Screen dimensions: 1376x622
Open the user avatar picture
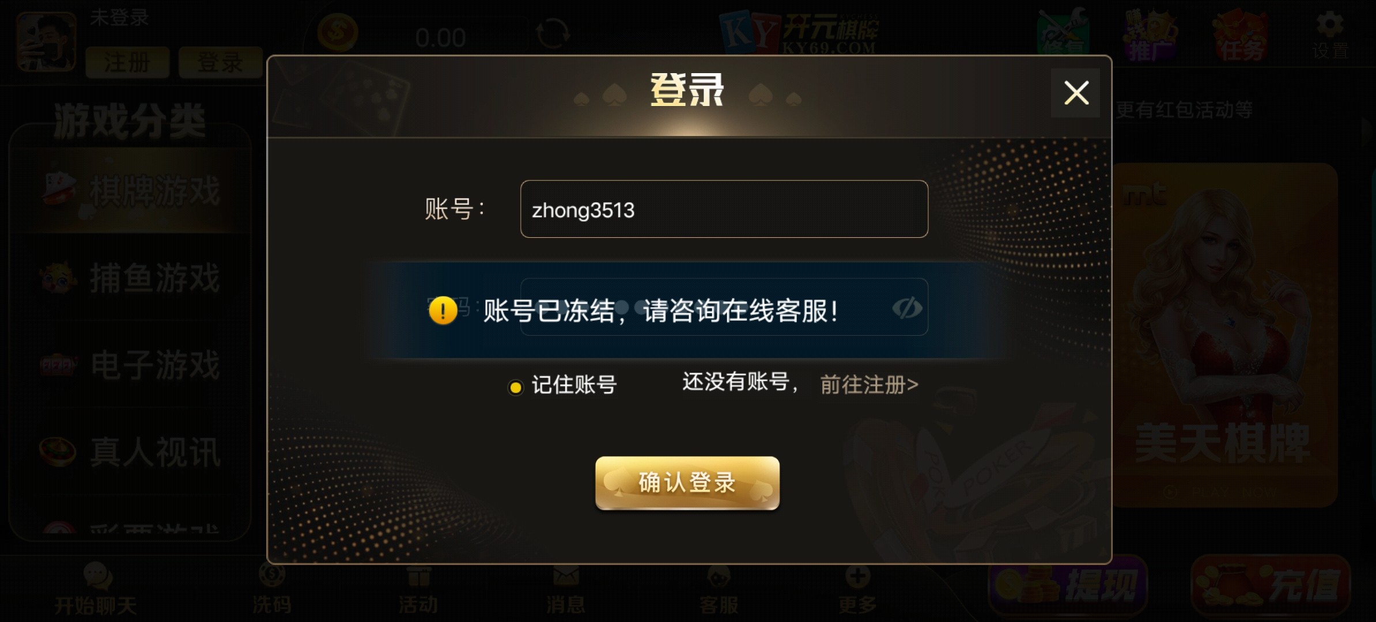[46, 41]
